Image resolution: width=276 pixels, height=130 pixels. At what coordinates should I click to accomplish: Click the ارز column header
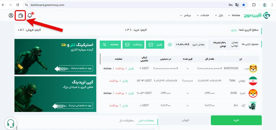[241, 59]
